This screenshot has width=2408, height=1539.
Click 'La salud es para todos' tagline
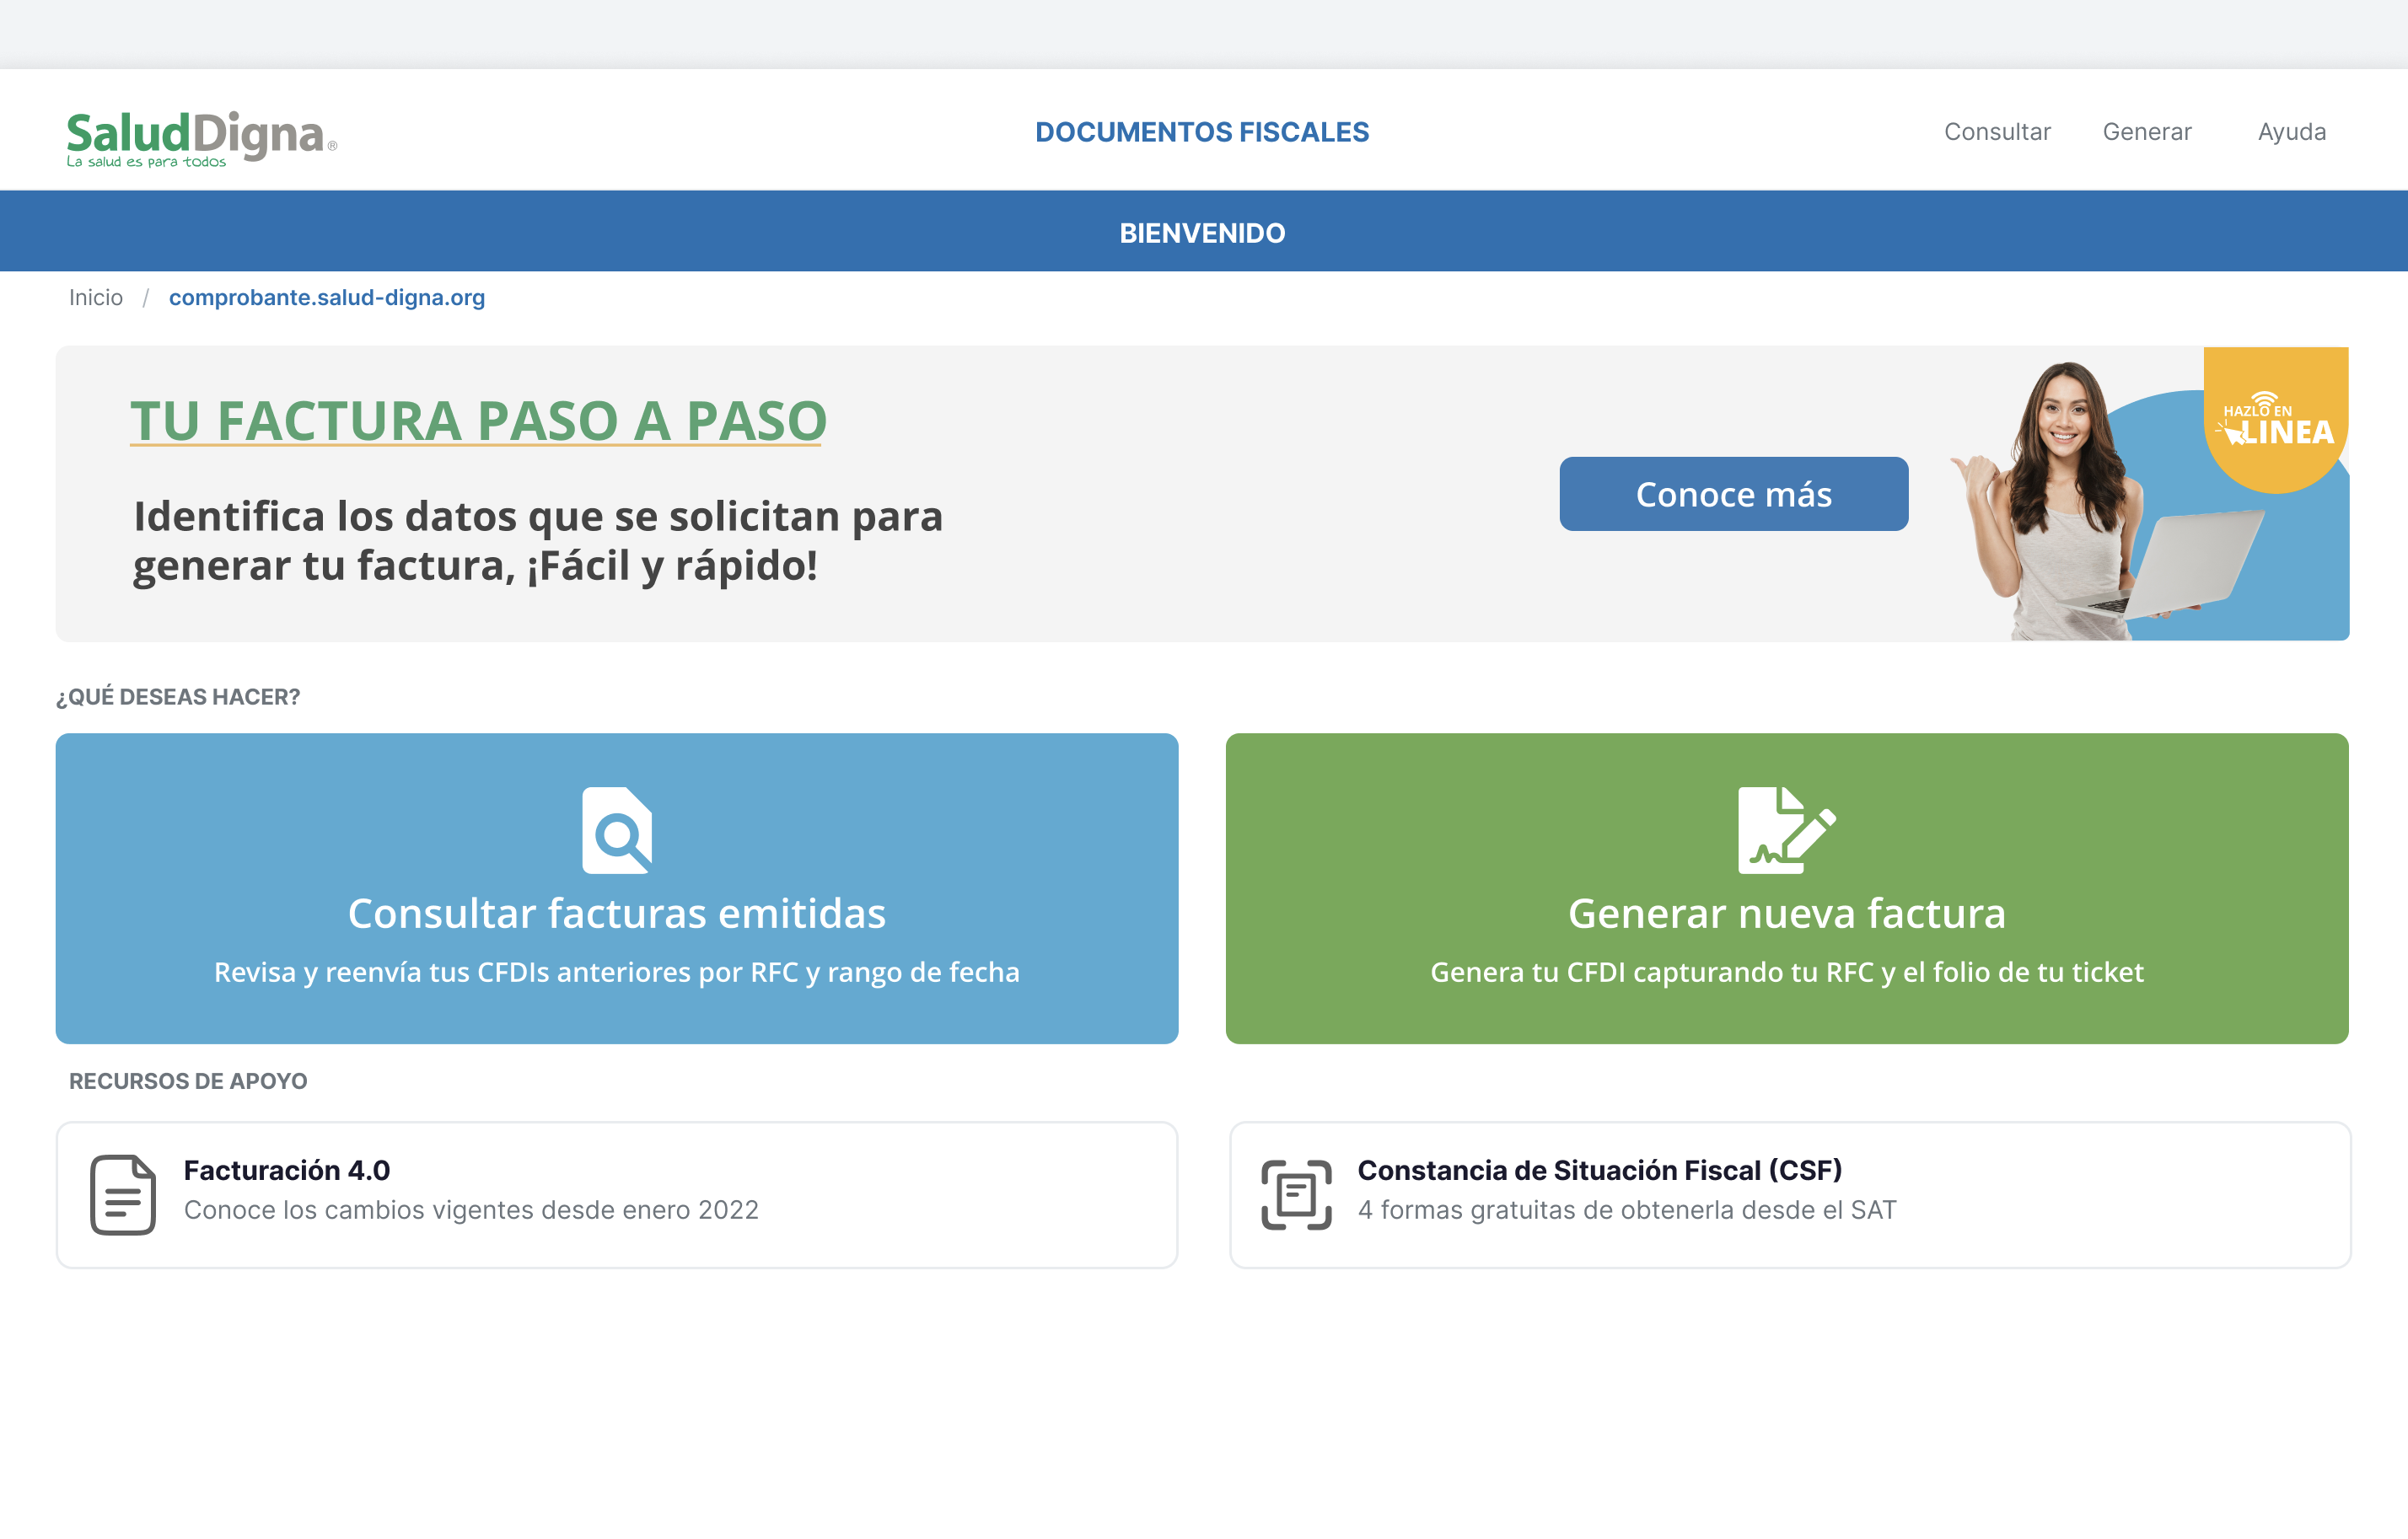[x=147, y=162]
